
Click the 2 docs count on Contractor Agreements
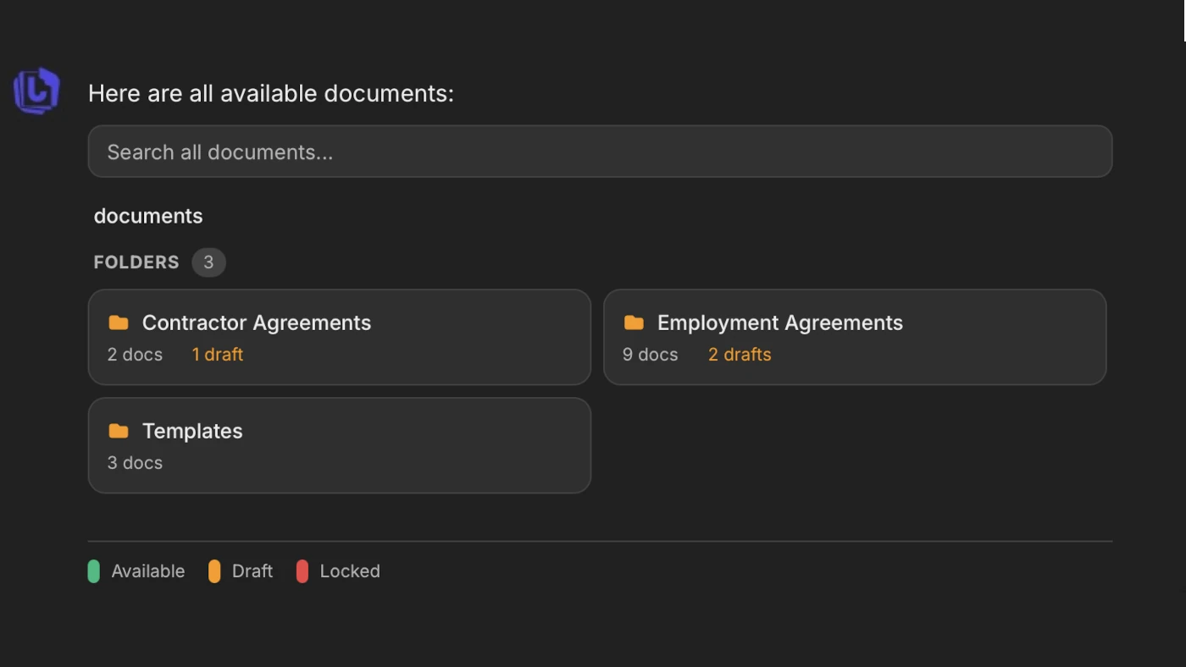pyautogui.click(x=134, y=355)
